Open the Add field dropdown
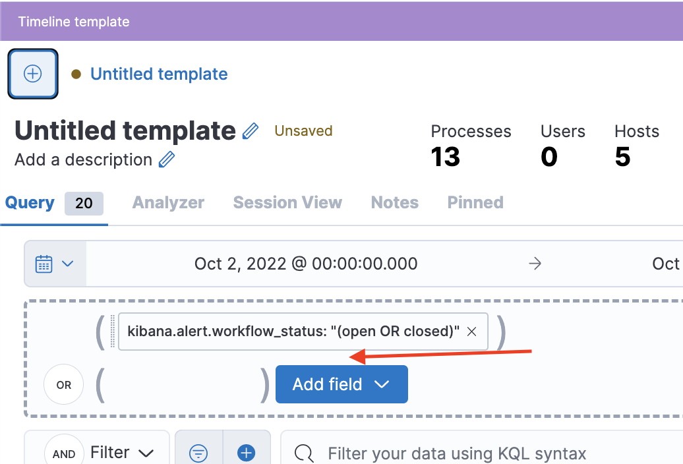Screen dimensions: 683x464 pos(341,384)
